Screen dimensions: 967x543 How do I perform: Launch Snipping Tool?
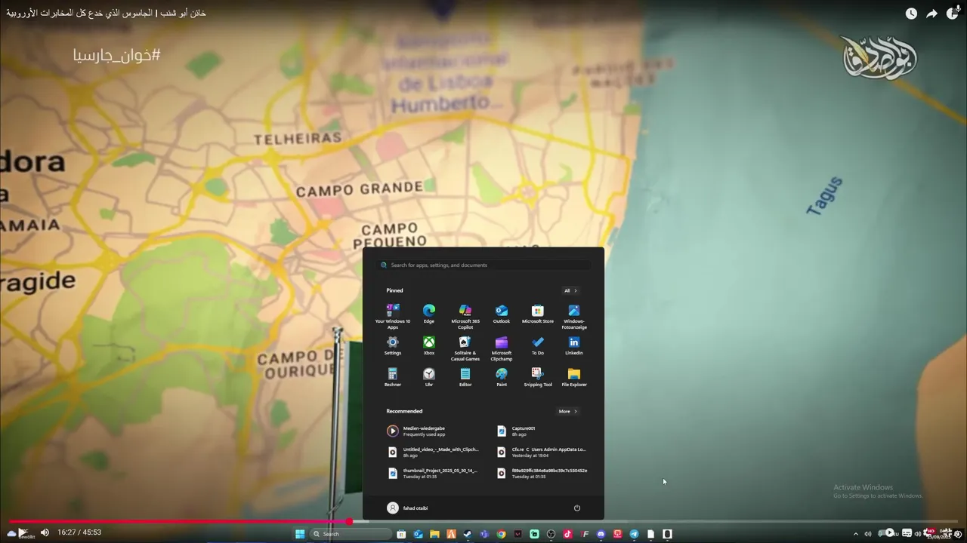click(x=538, y=377)
